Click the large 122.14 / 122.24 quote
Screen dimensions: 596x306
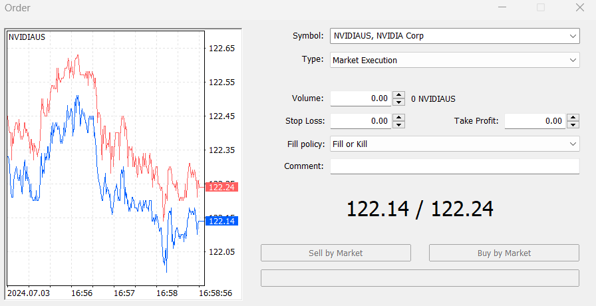pyautogui.click(x=420, y=209)
